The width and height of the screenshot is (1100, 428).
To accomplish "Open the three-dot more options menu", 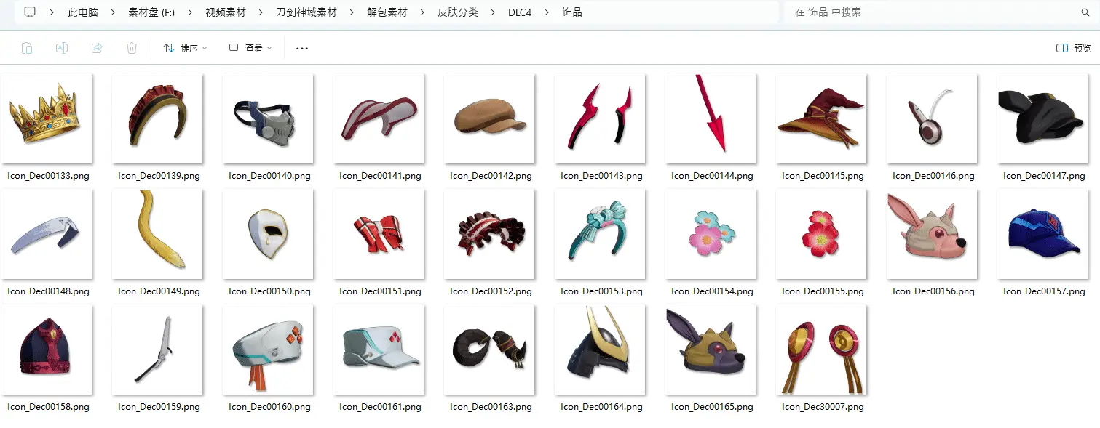I will pos(302,48).
